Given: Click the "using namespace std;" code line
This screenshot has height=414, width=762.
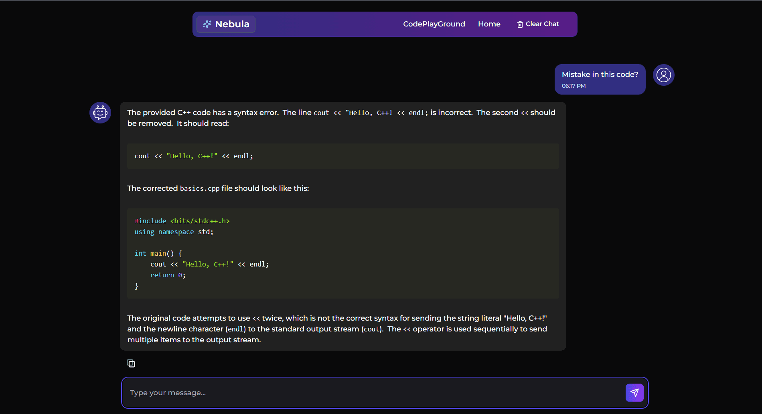Looking at the screenshot, I should tap(174, 232).
